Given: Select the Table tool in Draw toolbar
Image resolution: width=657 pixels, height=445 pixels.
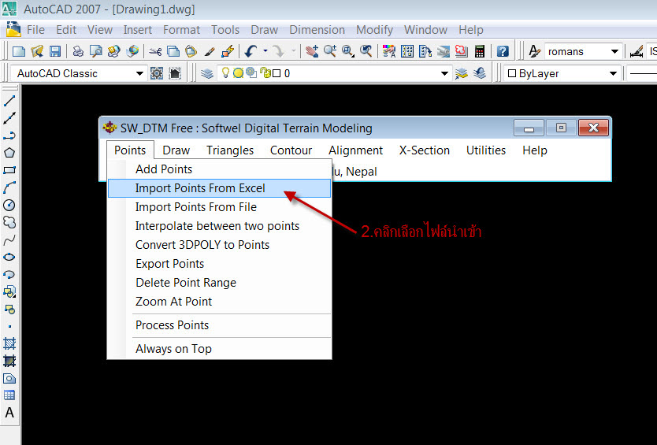Looking at the screenshot, I should tap(9, 395).
